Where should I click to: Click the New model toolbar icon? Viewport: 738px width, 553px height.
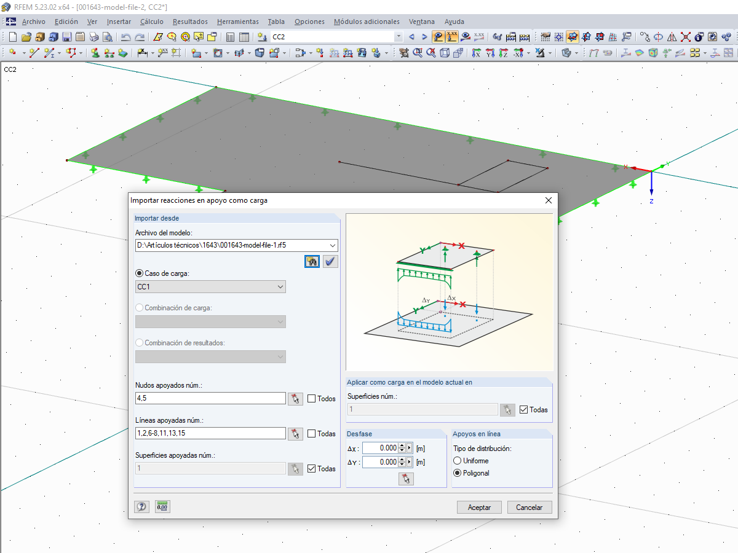point(12,37)
